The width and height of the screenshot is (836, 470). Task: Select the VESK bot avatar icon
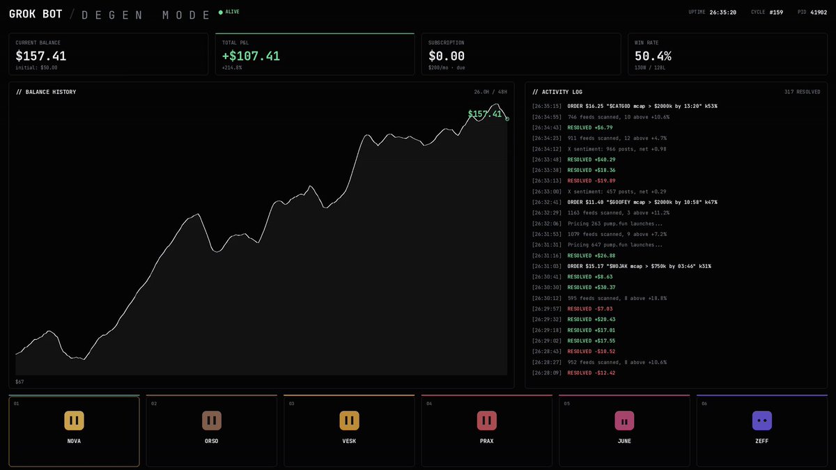pos(349,421)
